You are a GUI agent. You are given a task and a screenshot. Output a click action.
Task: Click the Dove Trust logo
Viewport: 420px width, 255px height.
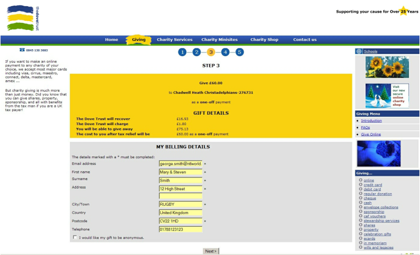tap(23, 18)
